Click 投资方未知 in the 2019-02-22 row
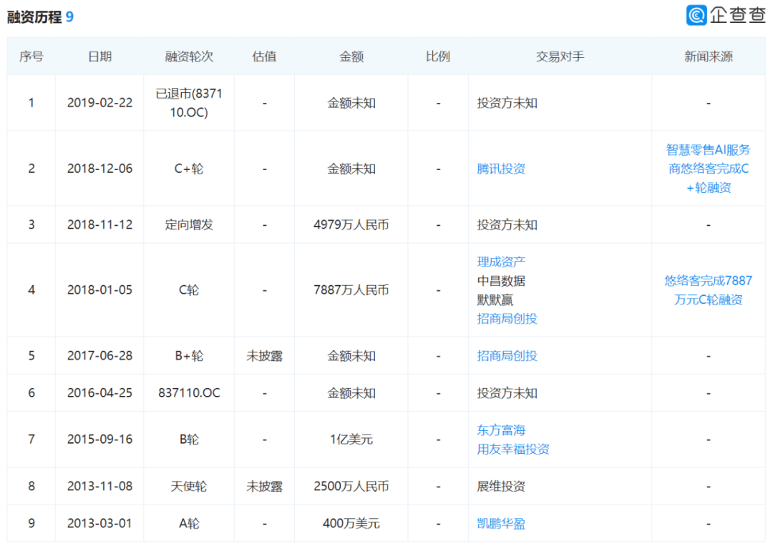 click(507, 103)
